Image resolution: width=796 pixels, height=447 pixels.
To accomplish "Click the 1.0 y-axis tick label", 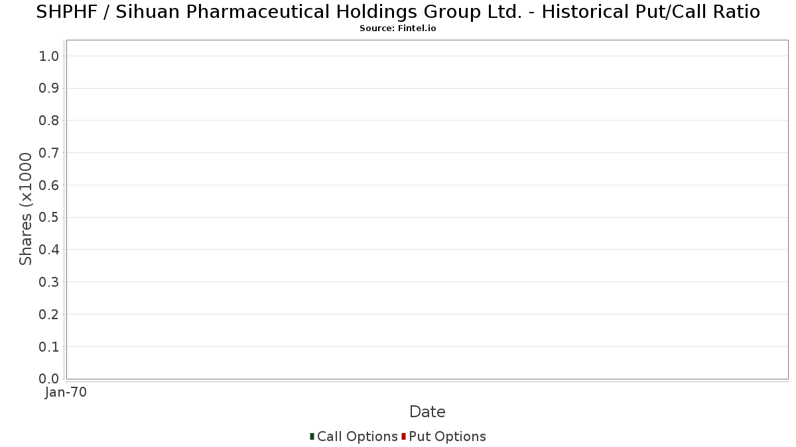I will [50, 56].
